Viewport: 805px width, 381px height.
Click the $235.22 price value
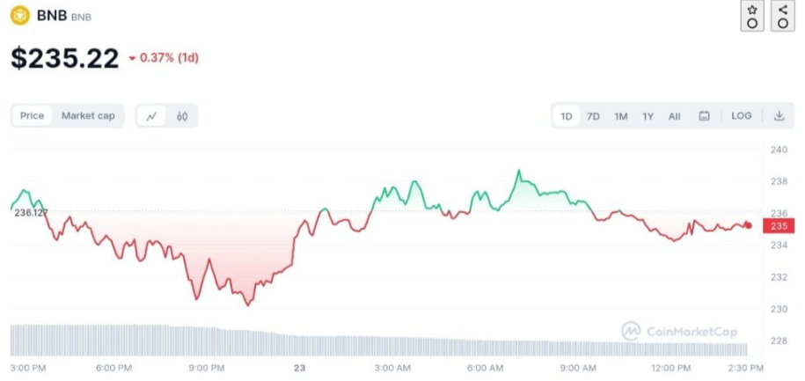[x=64, y=58]
